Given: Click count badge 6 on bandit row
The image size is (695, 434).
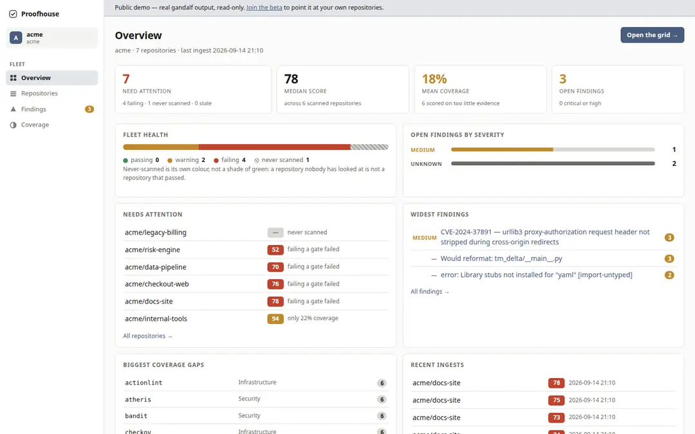Looking at the screenshot, I should (382, 416).
